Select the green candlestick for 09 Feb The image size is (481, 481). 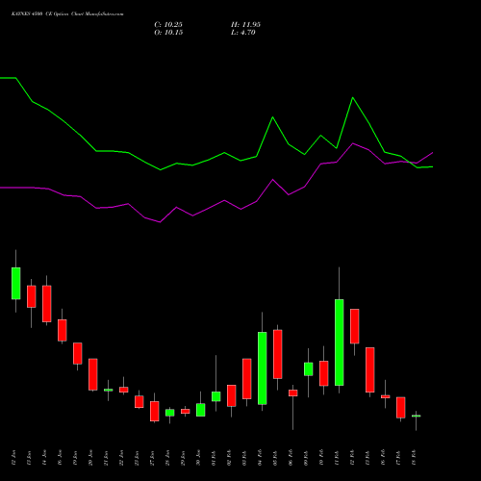[x=309, y=369]
